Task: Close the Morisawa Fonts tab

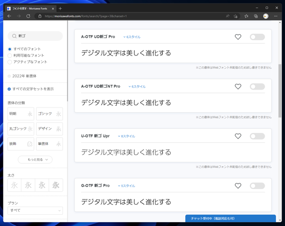Action: 53,9
